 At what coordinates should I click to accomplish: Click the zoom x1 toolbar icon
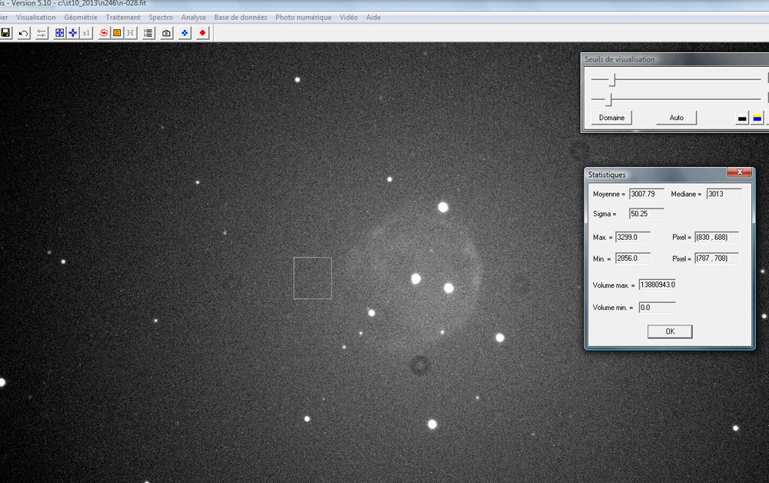click(86, 33)
